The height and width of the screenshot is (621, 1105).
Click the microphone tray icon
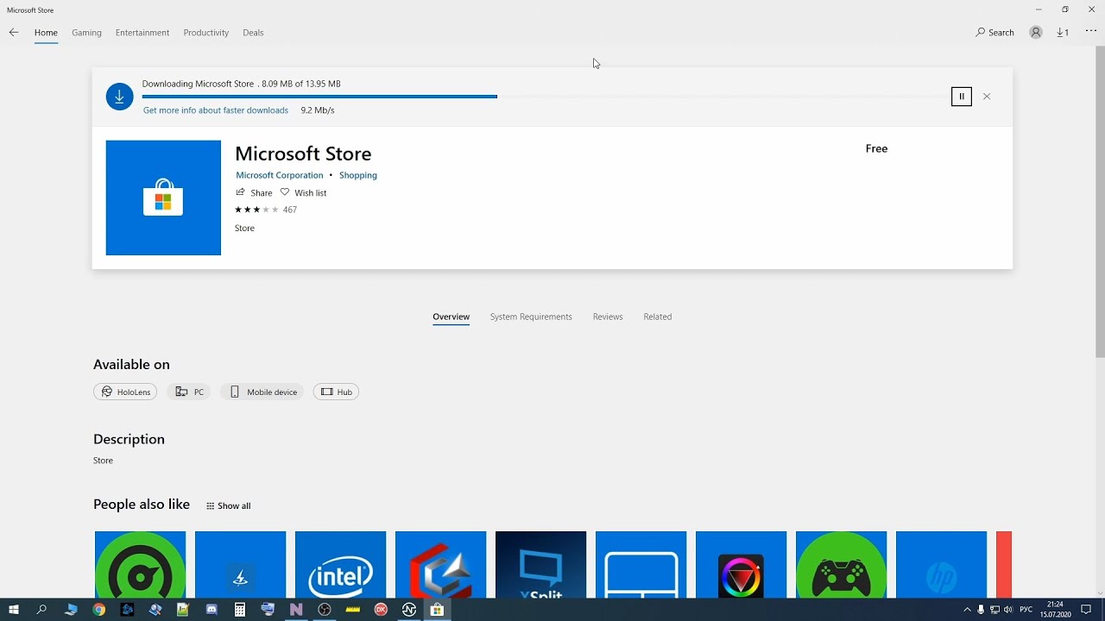[x=981, y=610]
